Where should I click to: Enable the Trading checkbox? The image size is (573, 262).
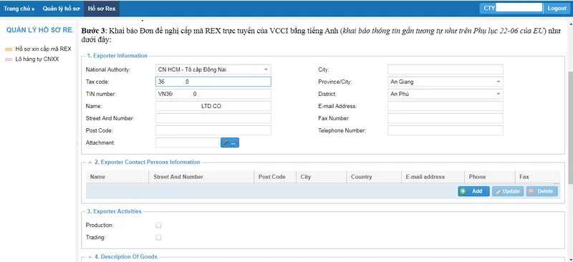point(158,238)
